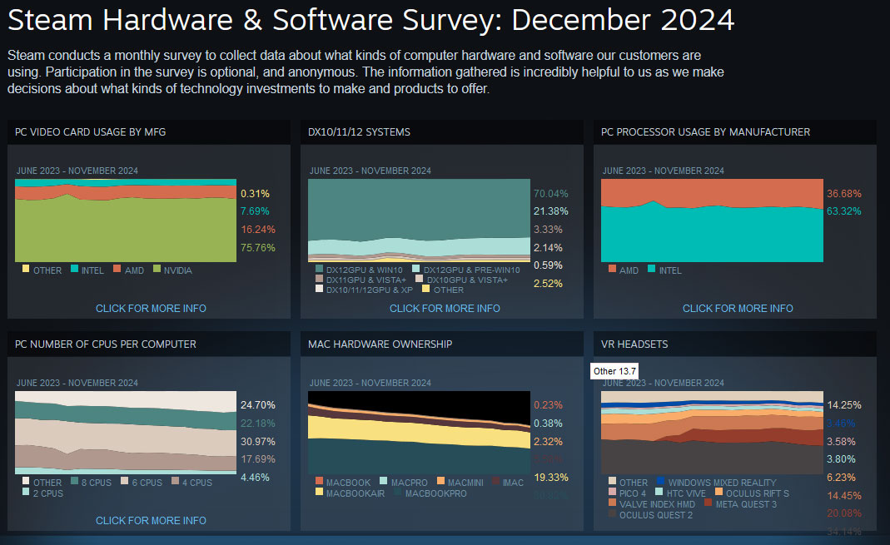
Task: Click the DX12GPU & WIN10 legend swatch
Action: point(319,269)
